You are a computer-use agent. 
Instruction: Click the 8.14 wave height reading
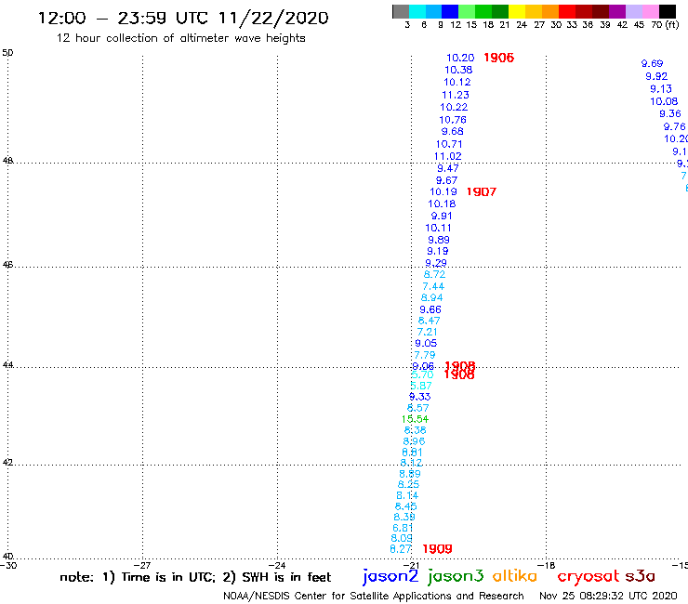click(x=407, y=495)
